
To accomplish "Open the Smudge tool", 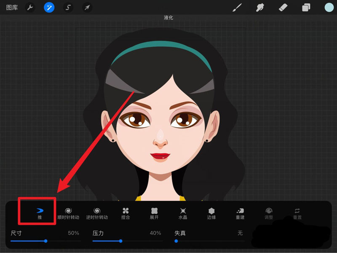I will (x=260, y=7).
